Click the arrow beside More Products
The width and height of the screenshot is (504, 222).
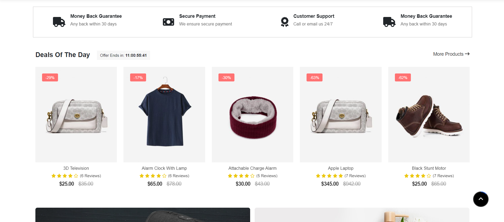click(467, 54)
